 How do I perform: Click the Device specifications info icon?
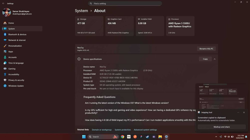pyautogui.click(x=79, y=59)
